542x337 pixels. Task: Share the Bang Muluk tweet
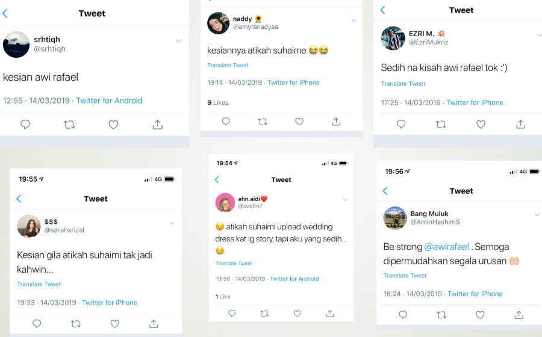click(x=519, y=315)
